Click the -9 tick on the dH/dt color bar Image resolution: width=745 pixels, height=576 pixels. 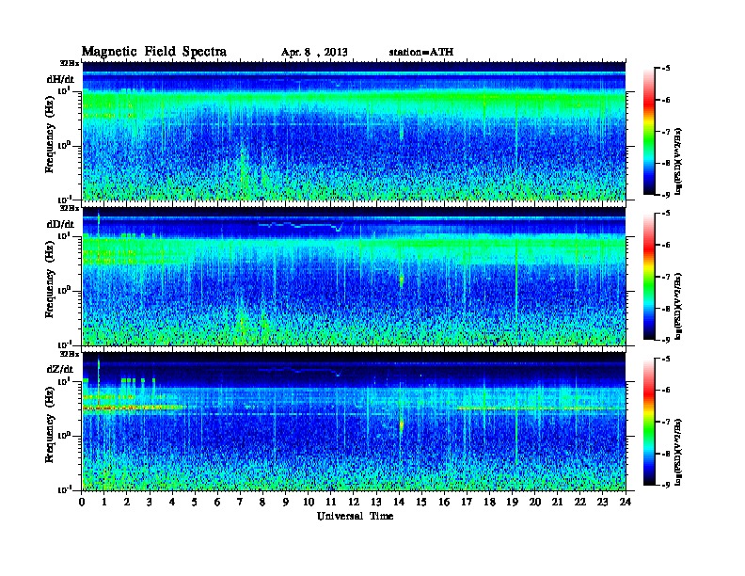[x=665, y=195]
